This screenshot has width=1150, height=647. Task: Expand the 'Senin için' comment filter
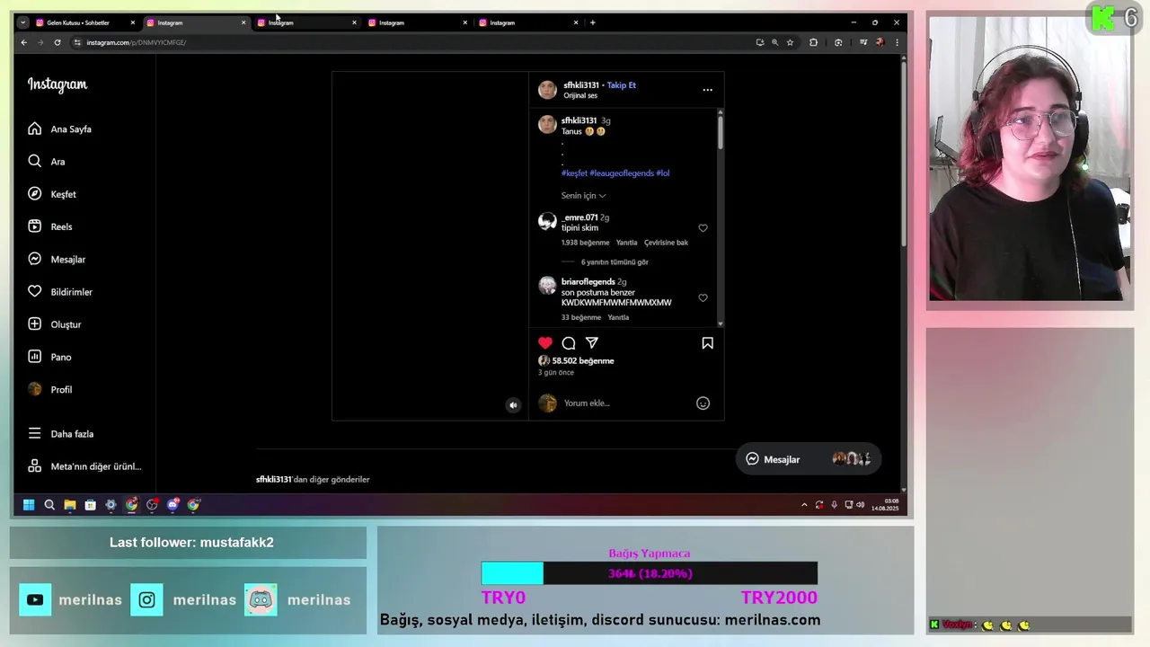point(584,196)
